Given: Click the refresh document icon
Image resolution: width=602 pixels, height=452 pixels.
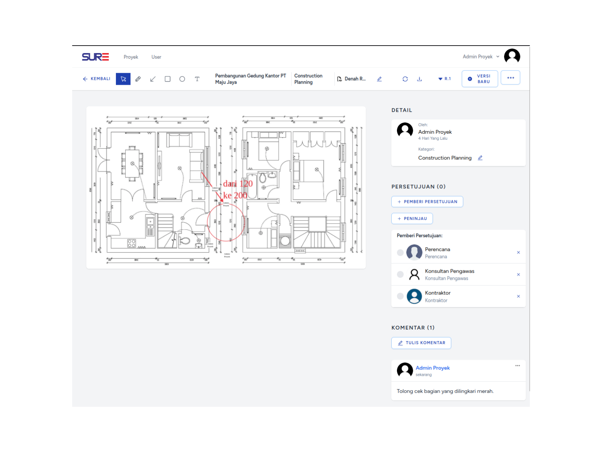Looking at the screenshot, I should (x=405, y=79).
